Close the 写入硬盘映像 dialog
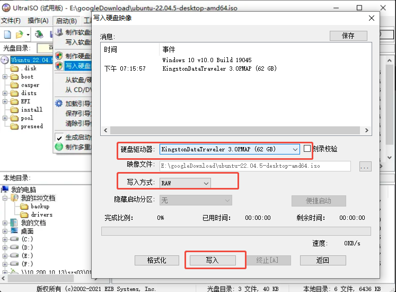The height and width of the screenshot is (292, 396). (372, 18)
